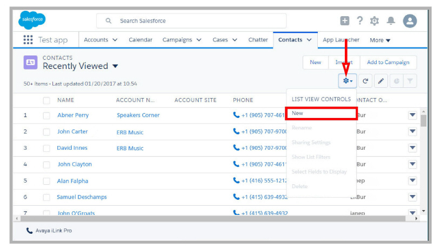
Task: Open the App Launcher dots grid icon
Action: (x=28, y=40)
